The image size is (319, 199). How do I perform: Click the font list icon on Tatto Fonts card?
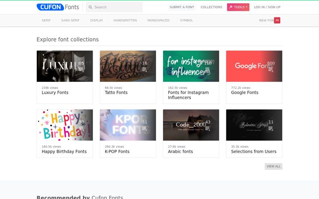coord(144,69)
